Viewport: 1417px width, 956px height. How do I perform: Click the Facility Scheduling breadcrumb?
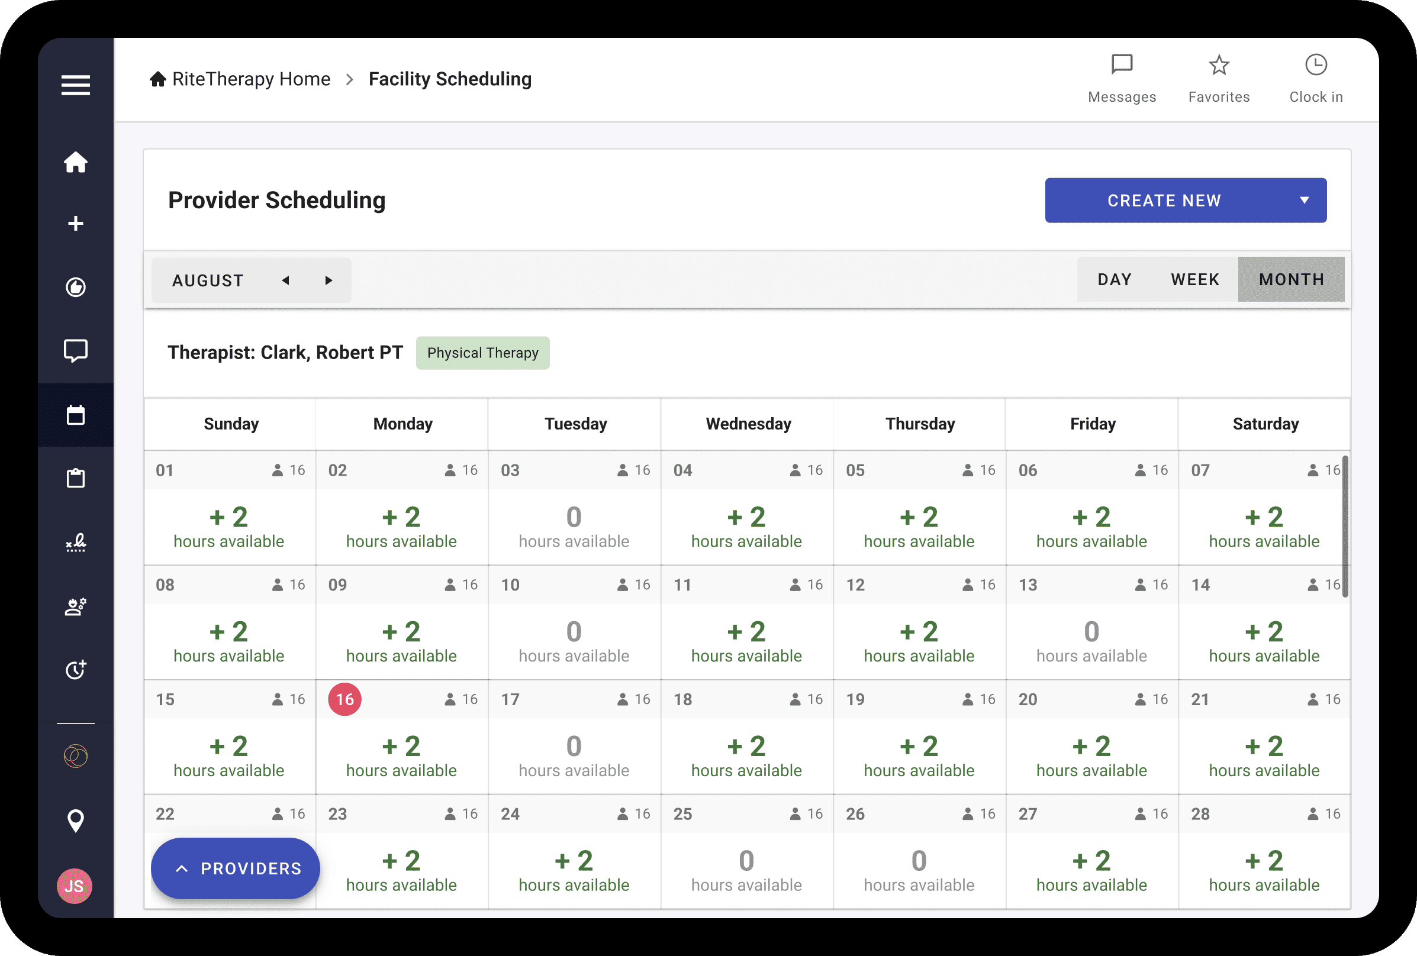(x=450, y=79)
